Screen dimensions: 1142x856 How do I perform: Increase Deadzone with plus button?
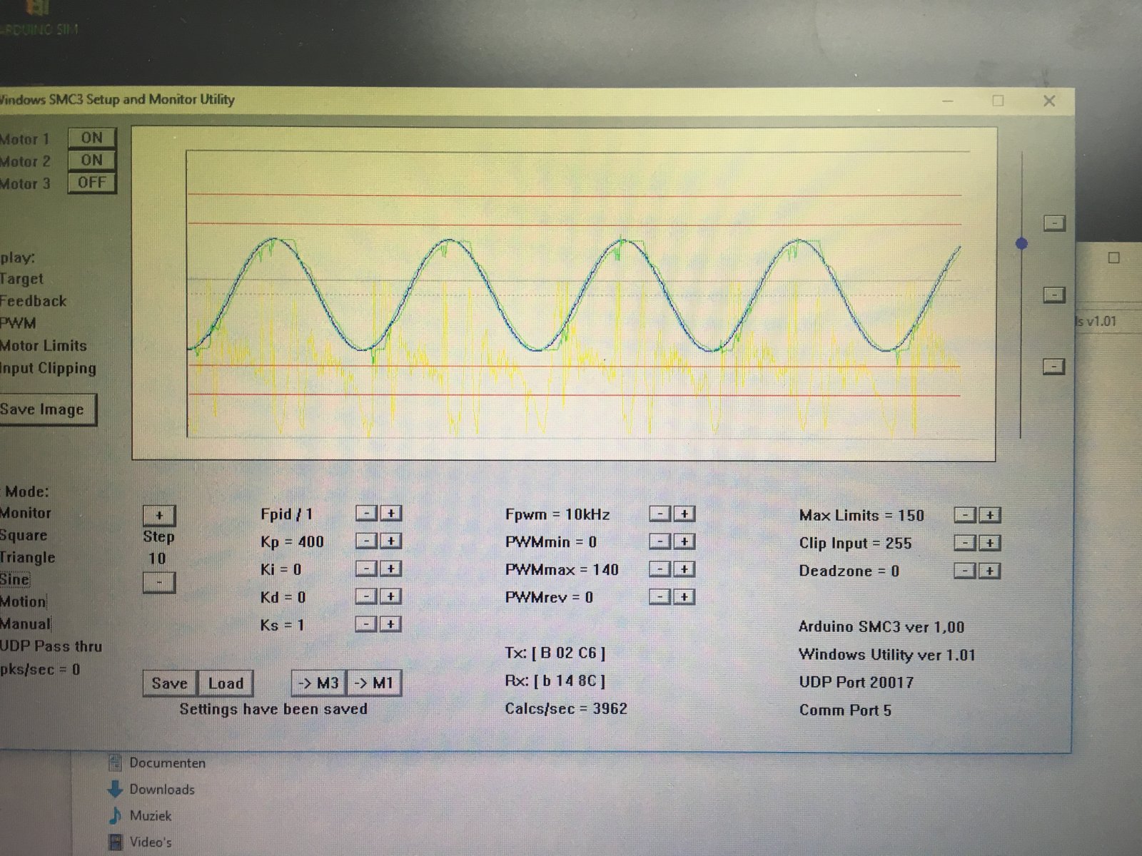click(x=990, y=571)
